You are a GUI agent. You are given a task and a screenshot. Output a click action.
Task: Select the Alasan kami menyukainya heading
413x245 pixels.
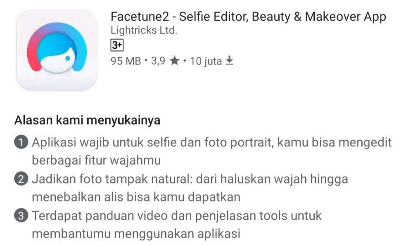click(x=87, y=120)
